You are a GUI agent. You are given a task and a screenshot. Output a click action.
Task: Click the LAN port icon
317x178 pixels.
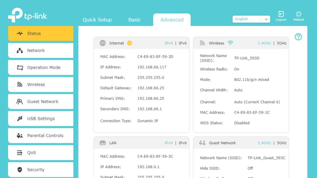103,143
